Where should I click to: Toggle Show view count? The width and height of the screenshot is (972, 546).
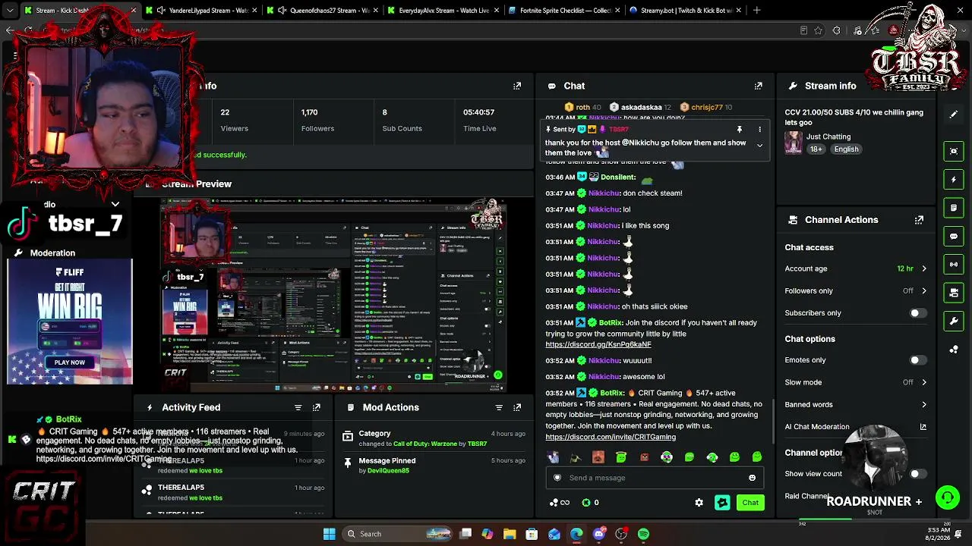point(917,474)
